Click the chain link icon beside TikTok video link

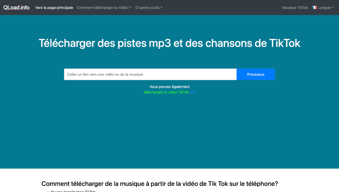[192, 93]
